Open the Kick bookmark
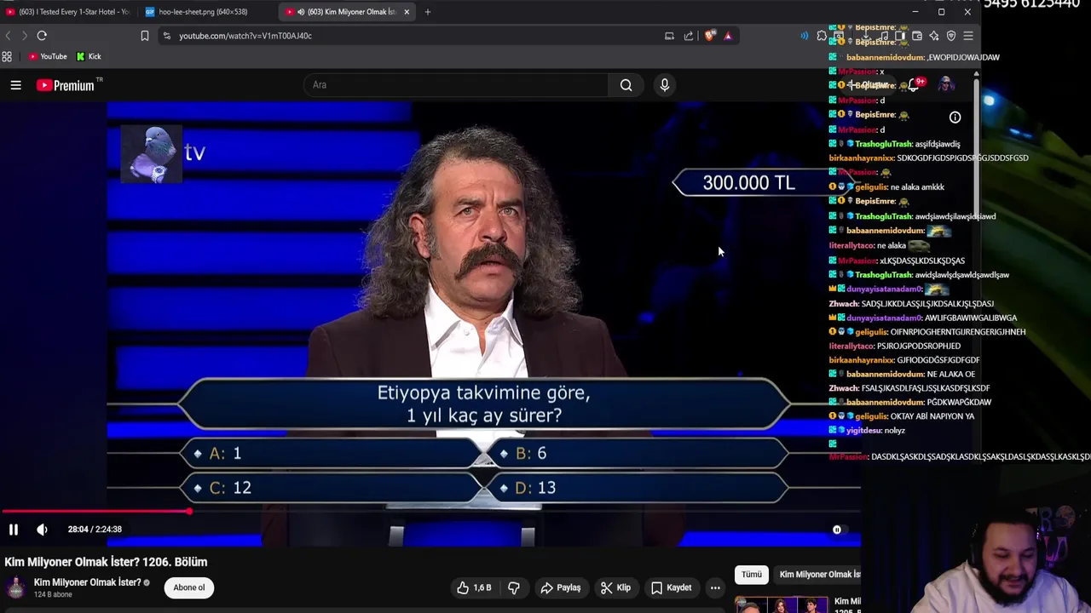1091x613 pixels. [89, 57]
